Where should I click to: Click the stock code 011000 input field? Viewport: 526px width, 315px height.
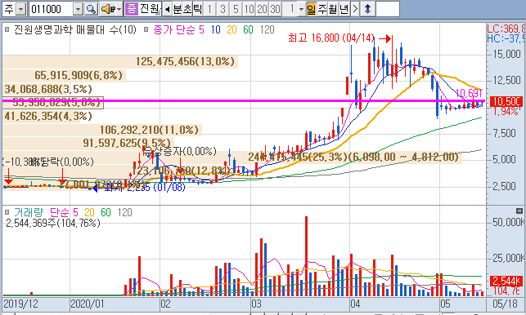coord(51,9)
